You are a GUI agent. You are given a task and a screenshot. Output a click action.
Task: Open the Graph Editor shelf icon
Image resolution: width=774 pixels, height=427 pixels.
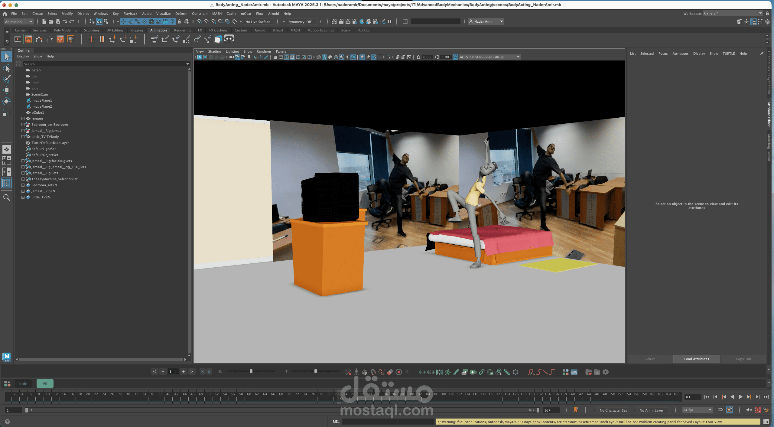pos(28,39)
